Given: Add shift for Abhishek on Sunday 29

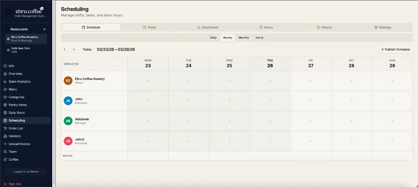Looking at the screenshot, I should [392, 121].
